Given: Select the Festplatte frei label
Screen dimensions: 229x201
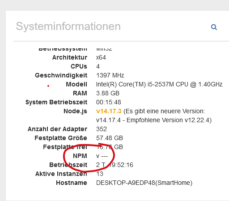Looking at the screenshot, I should click(x=65, y=147).
